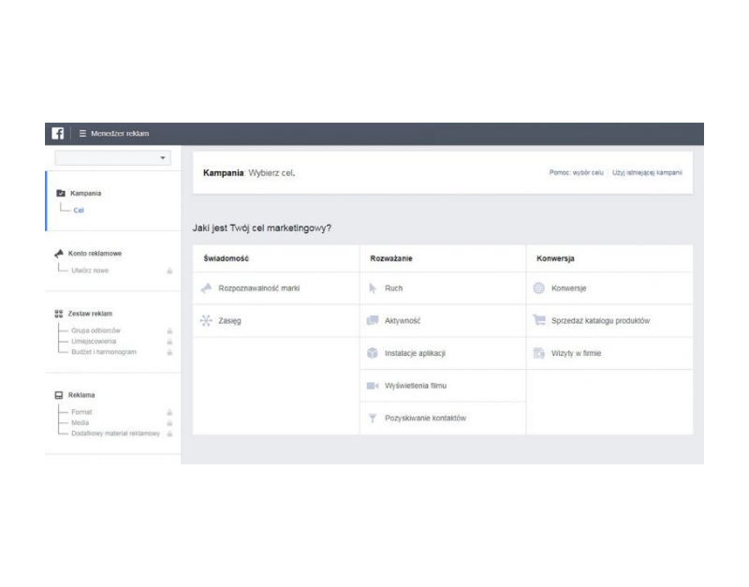Screen dimensions: 749x587
Task: Open the account dropdown in the sidebar
Action: (112, 158)
